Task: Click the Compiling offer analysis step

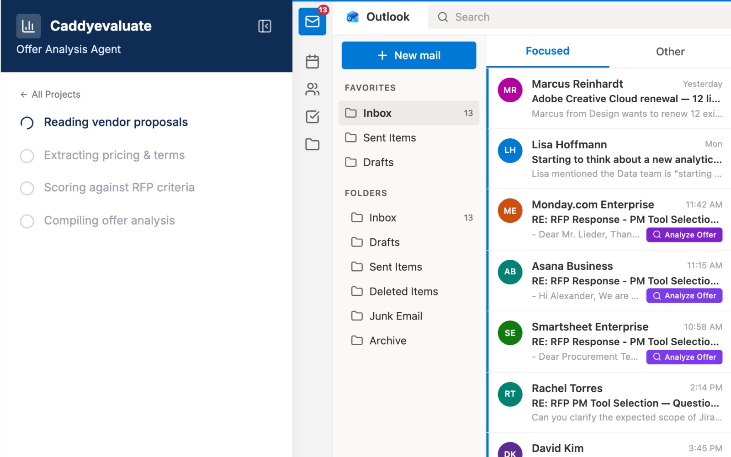Action: (x=109, y=221)
